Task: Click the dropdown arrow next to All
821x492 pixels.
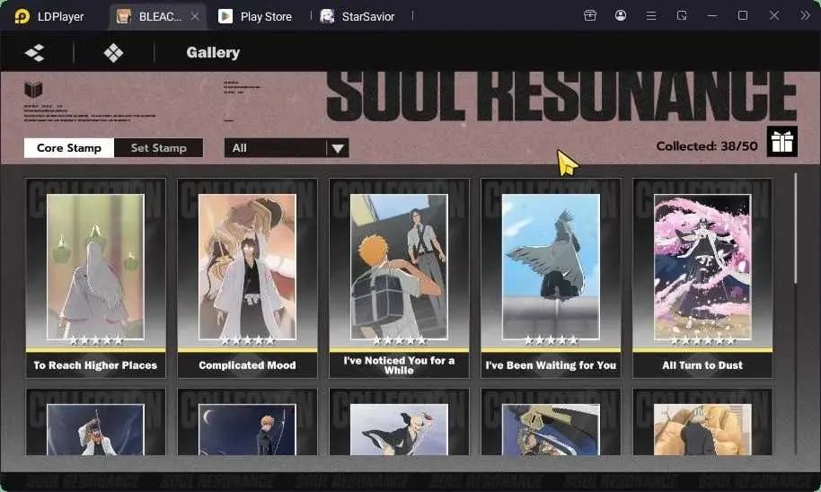Action: point(338,149)
